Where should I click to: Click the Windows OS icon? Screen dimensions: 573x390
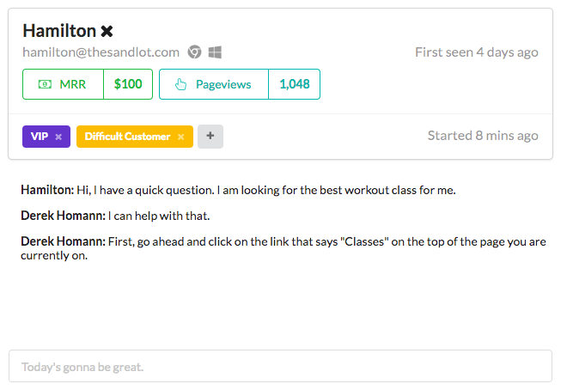click(215, 52)
